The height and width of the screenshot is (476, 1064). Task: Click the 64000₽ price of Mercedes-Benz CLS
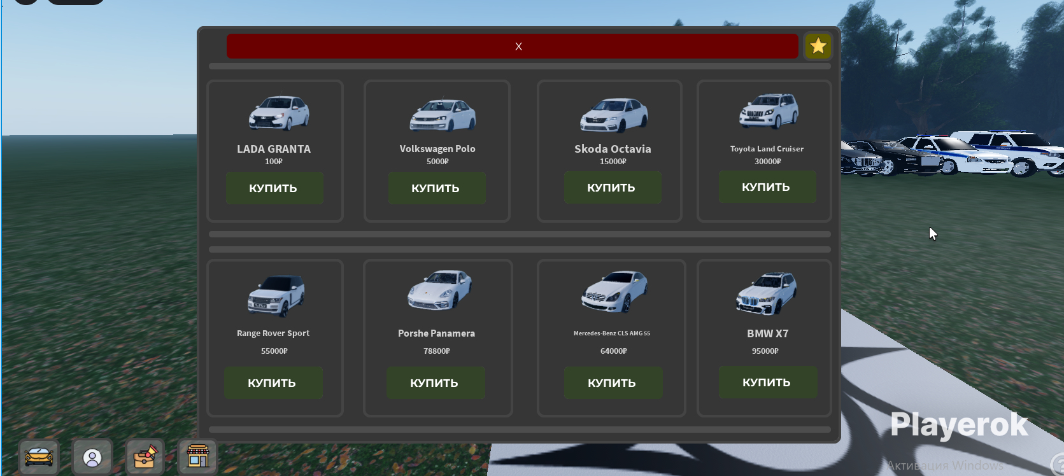pyautogui.click(x=613, y=351)
